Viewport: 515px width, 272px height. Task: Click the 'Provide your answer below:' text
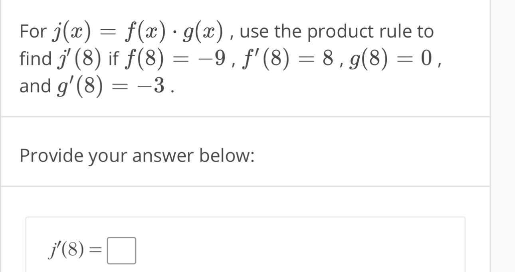(137, 155)
